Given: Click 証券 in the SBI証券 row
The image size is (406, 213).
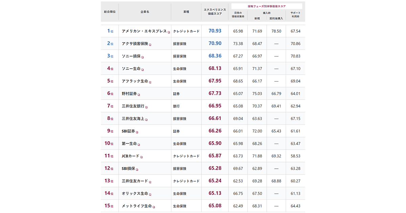Looking at the screenshot, I should click(x=176, y=131).
